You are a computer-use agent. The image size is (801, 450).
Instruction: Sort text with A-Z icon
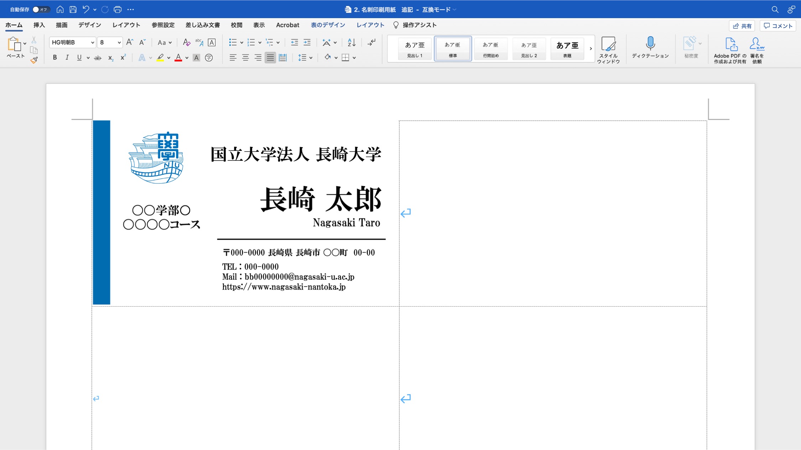(352, 42)
